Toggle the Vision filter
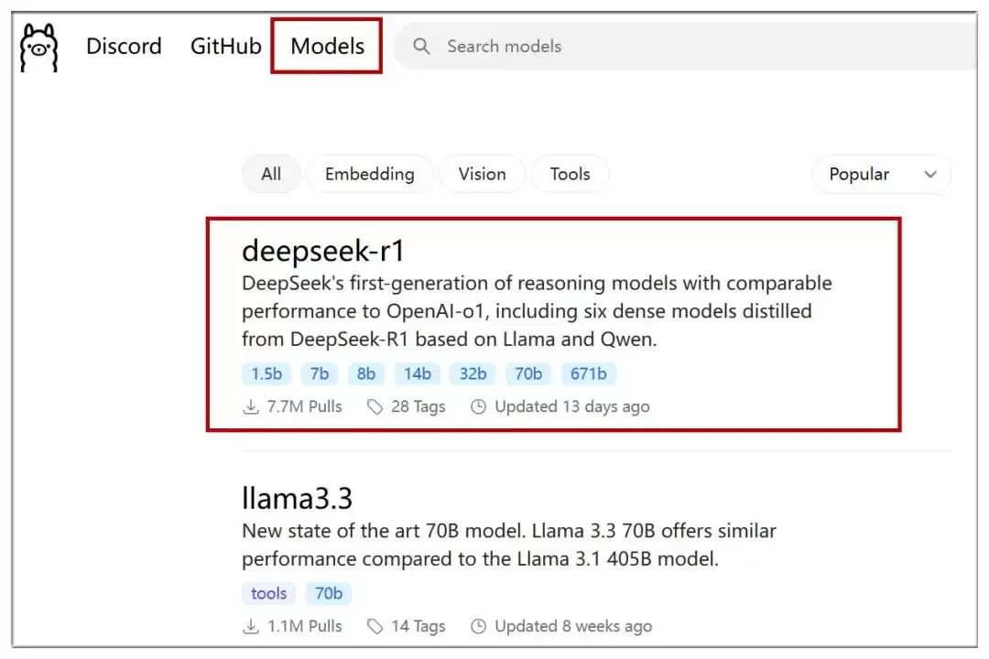 482,174
